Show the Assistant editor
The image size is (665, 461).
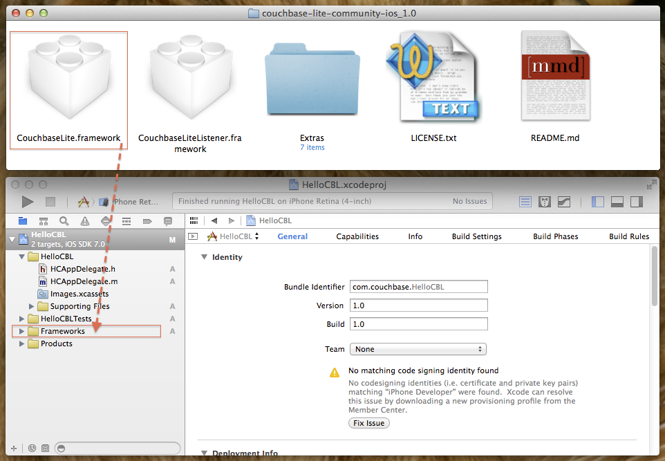click(545, 202)
